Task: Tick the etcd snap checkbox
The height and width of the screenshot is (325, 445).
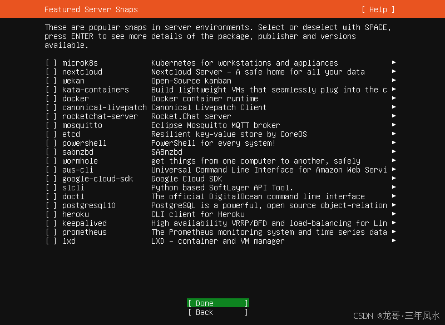Action: [x=51, y=134]
